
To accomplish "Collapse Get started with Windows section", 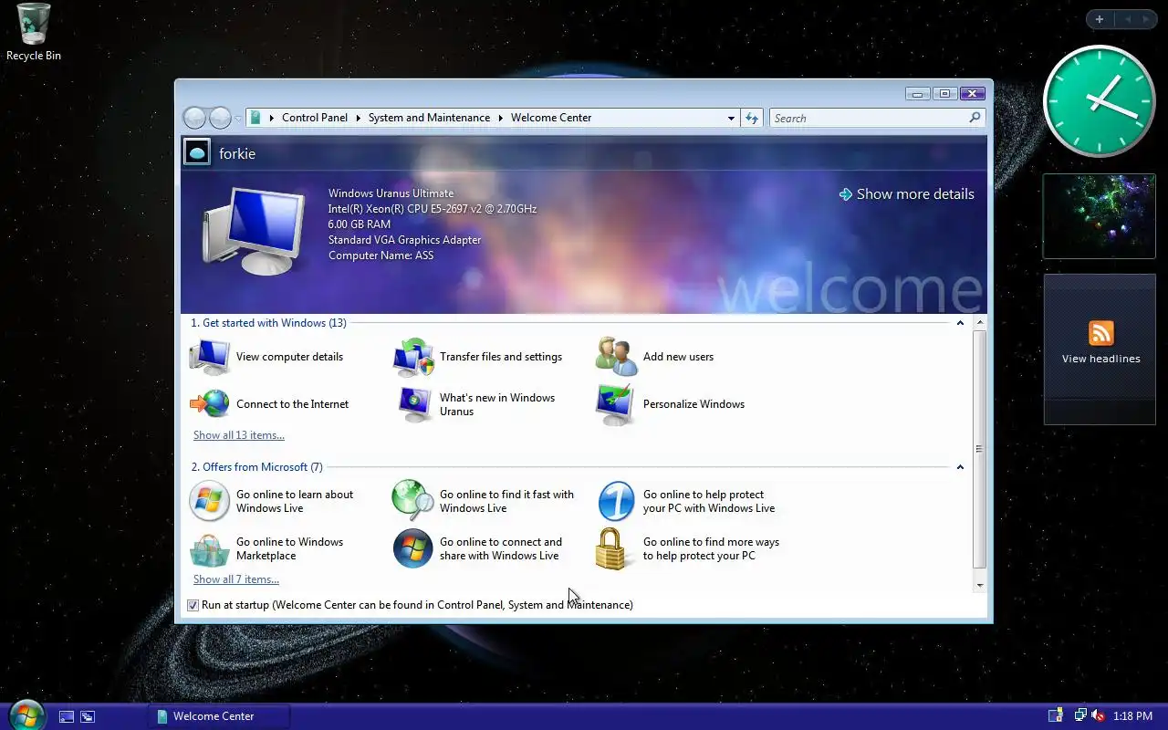I will 960,323.
